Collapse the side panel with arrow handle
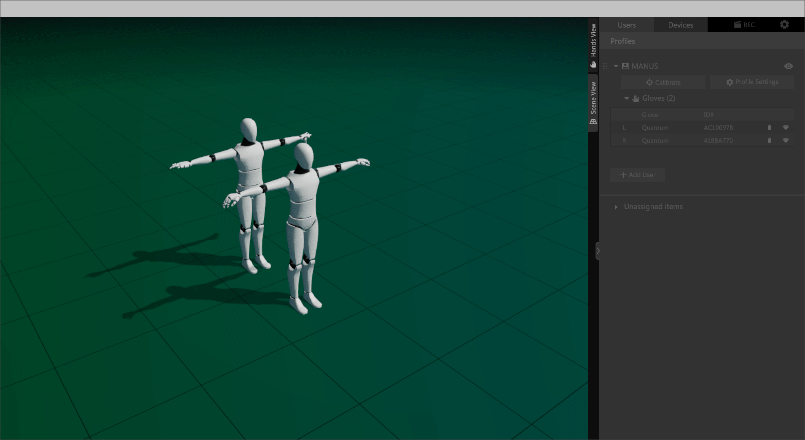 point(598,251)
